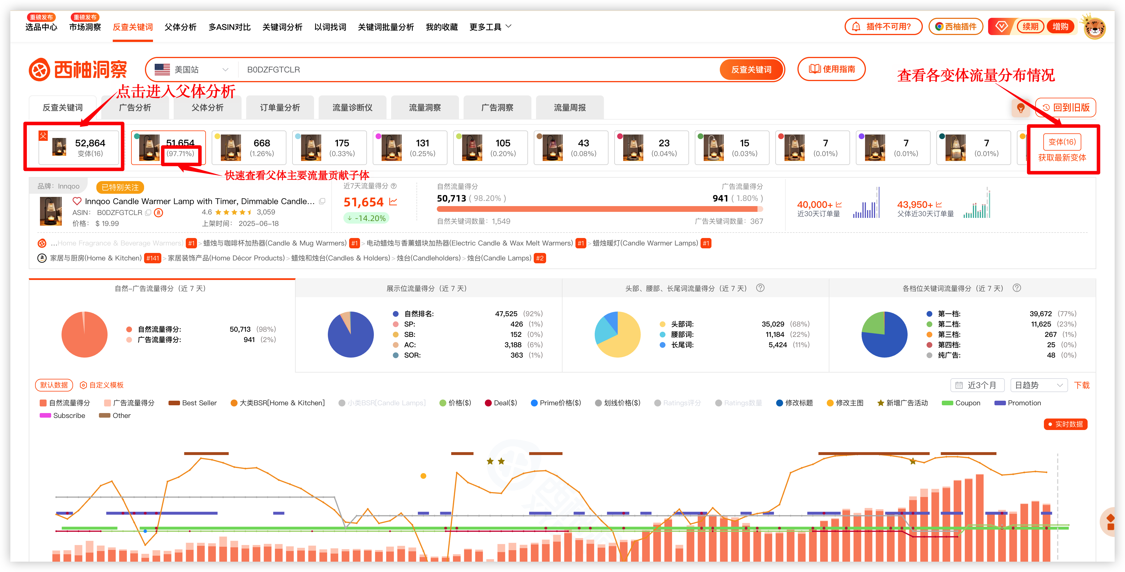This screenshot has height=572, width=1125.
Task: Click the 下载 download link
Action: 1082,385
